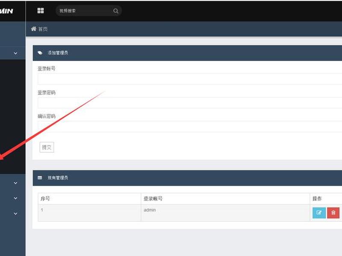
Task: Click the 添加管理员 panel header text
Action: (x=58, y=52)
